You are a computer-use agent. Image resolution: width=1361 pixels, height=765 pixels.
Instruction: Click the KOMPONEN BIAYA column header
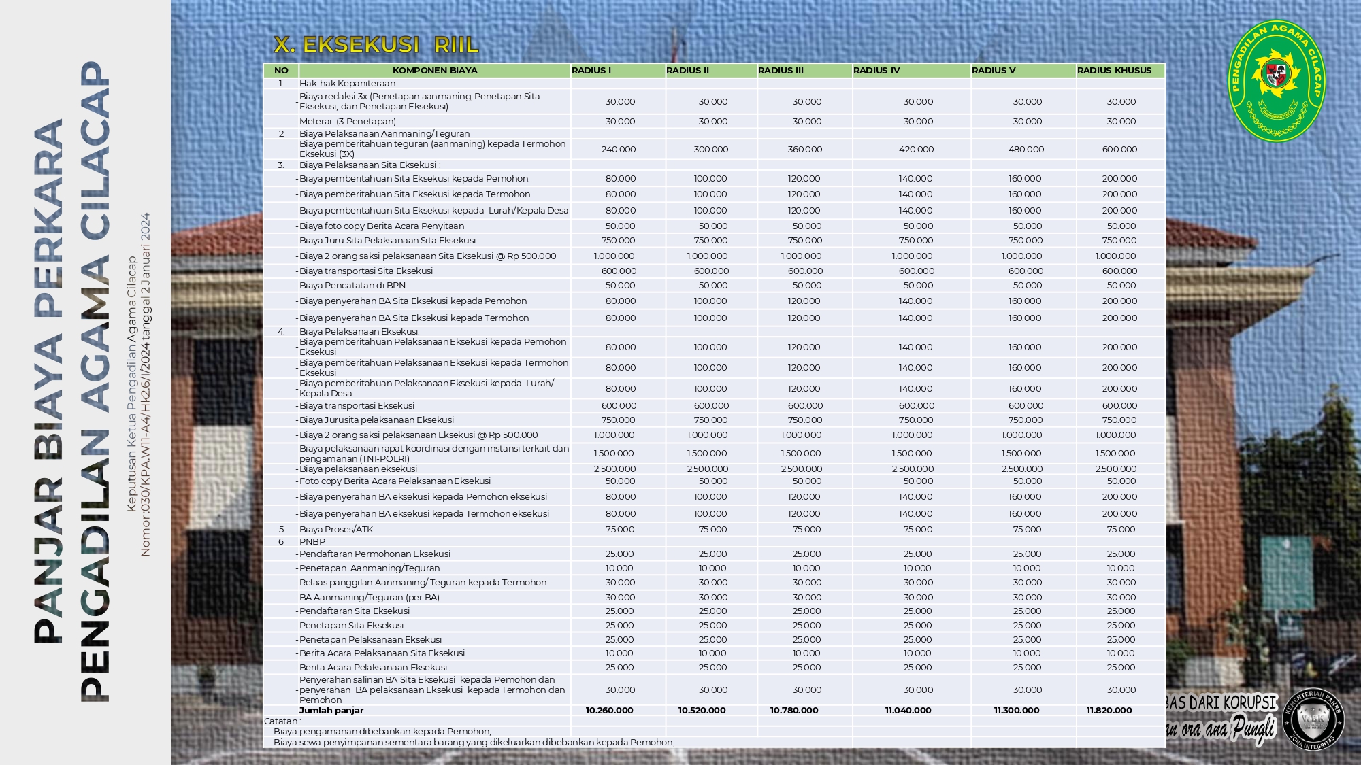[435, 70]
